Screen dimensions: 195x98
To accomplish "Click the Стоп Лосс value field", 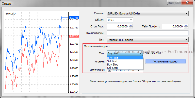I will pyautogui.click(x=118, y=26).
